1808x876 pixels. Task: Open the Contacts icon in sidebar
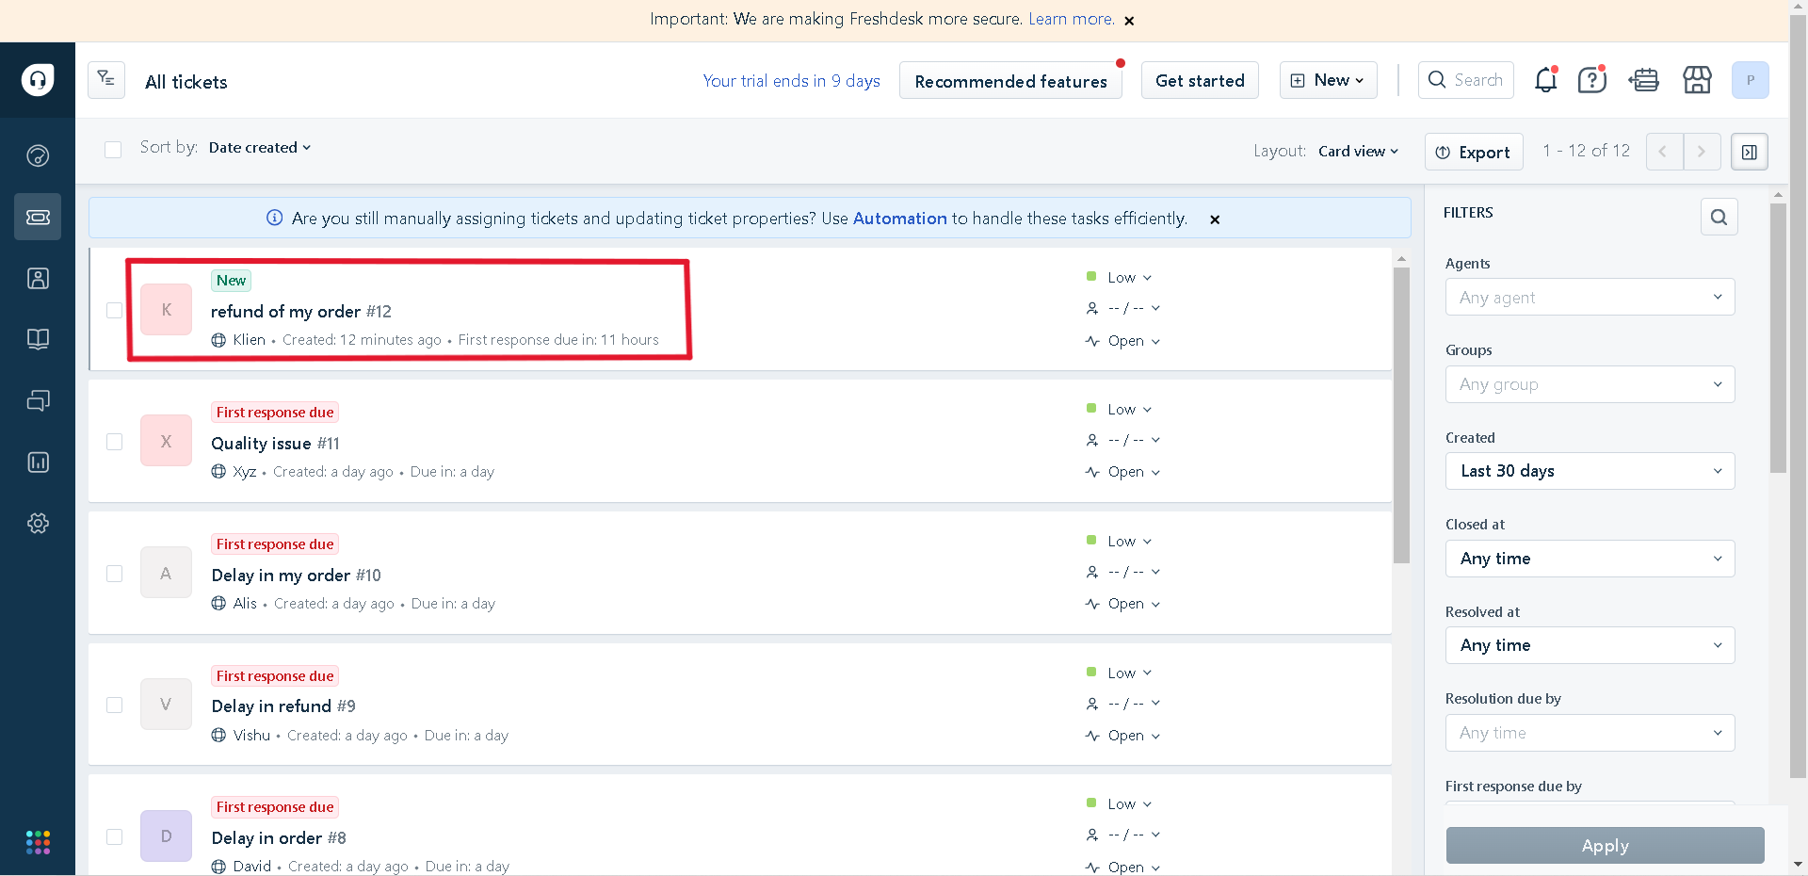click(x=38, y=278)
